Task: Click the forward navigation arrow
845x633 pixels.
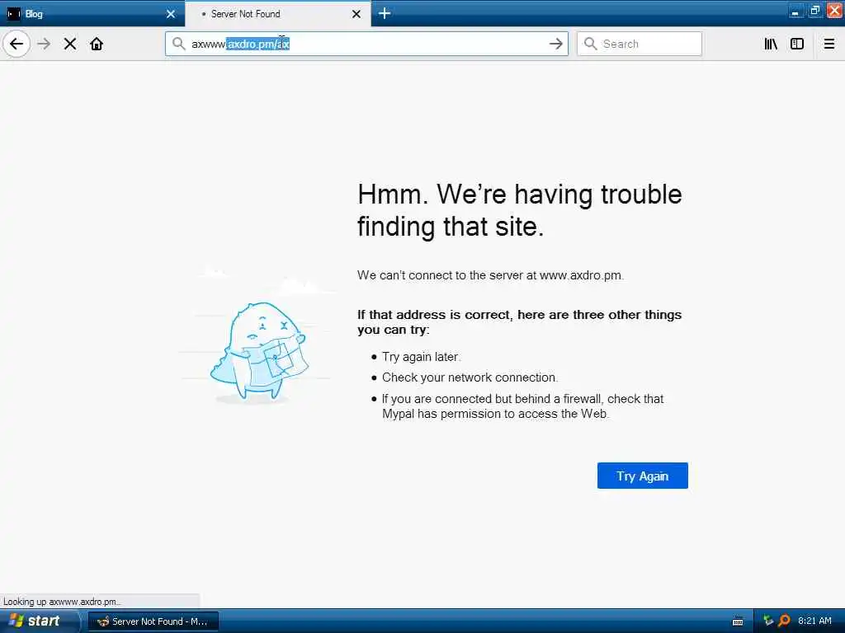Action: [45, 44]
